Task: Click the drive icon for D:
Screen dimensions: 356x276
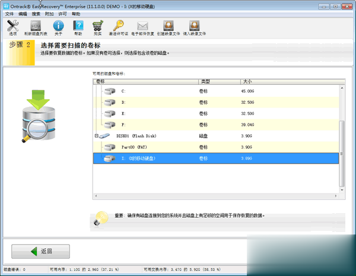Action: point(110,103)
